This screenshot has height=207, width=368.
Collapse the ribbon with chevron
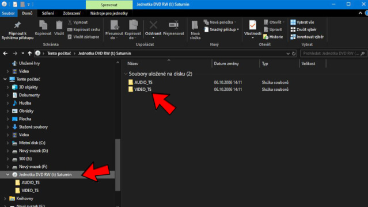pos(361,13)
